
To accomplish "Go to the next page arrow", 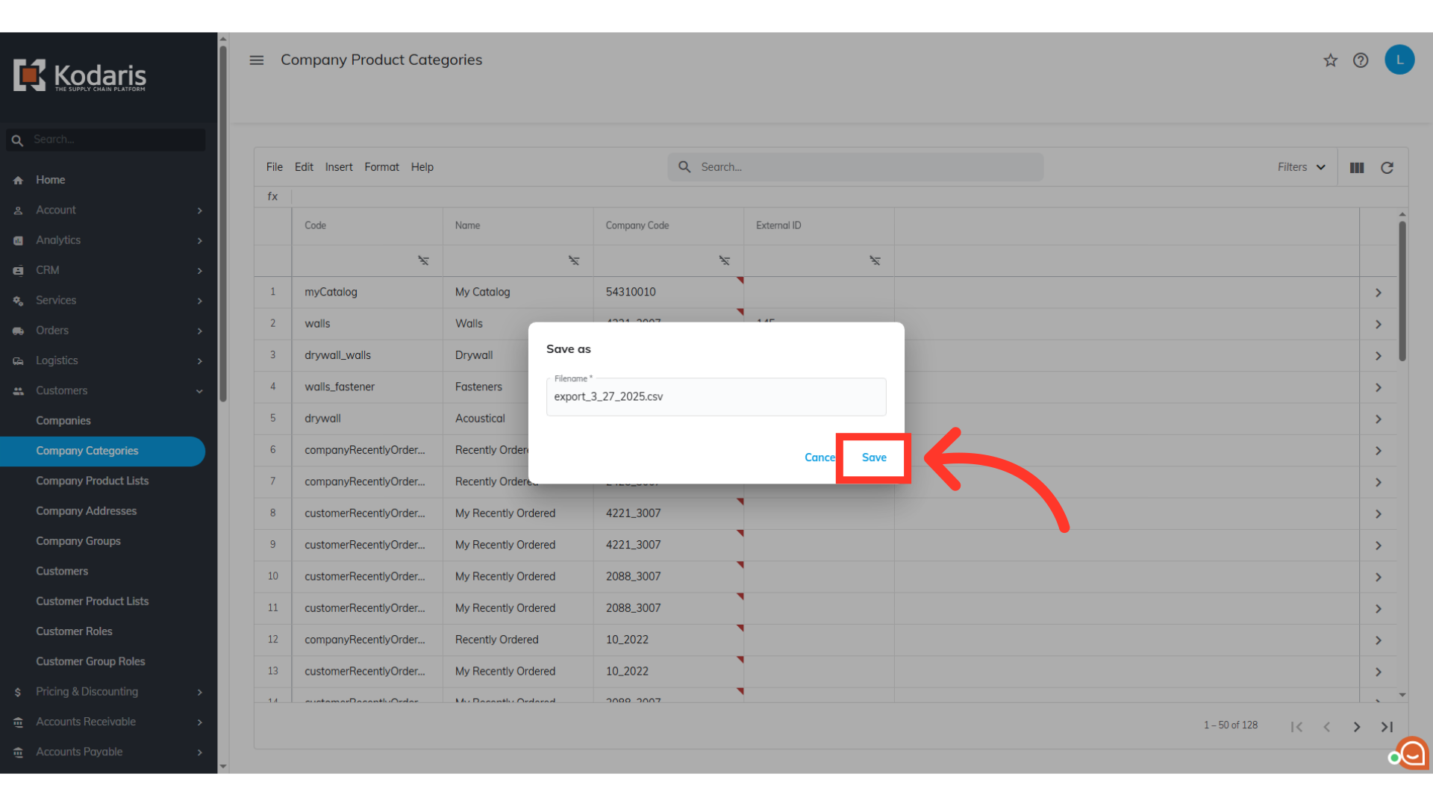I will [1357, 727].
